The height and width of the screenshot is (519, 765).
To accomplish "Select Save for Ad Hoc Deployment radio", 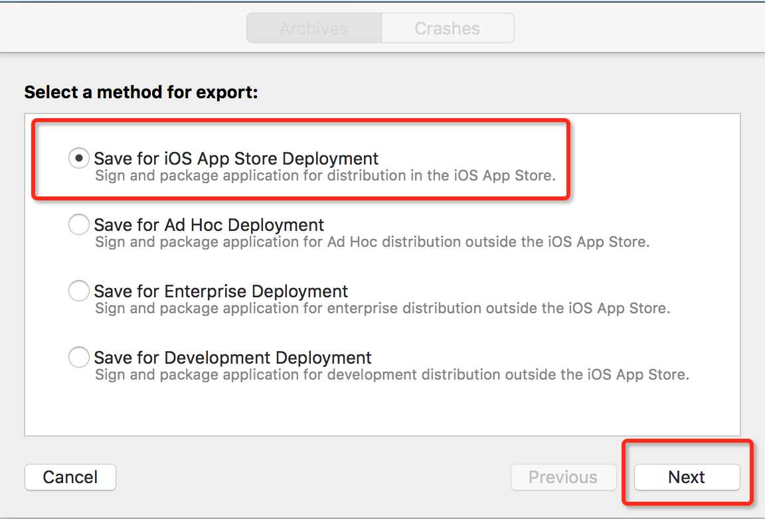I will [78, 225].
